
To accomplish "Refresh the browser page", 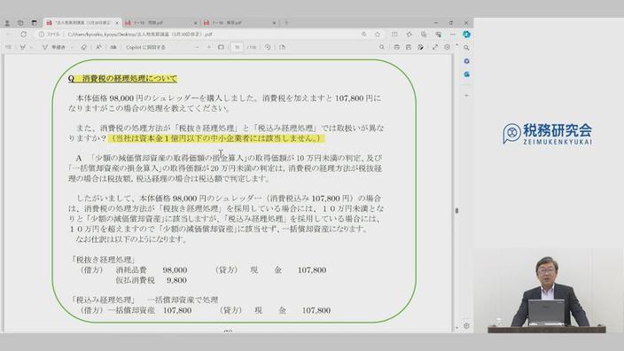I will point(23,35).
